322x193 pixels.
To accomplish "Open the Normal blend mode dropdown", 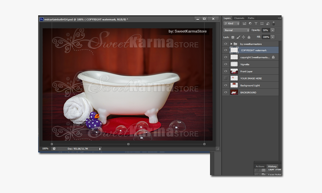I will (236, 30).
